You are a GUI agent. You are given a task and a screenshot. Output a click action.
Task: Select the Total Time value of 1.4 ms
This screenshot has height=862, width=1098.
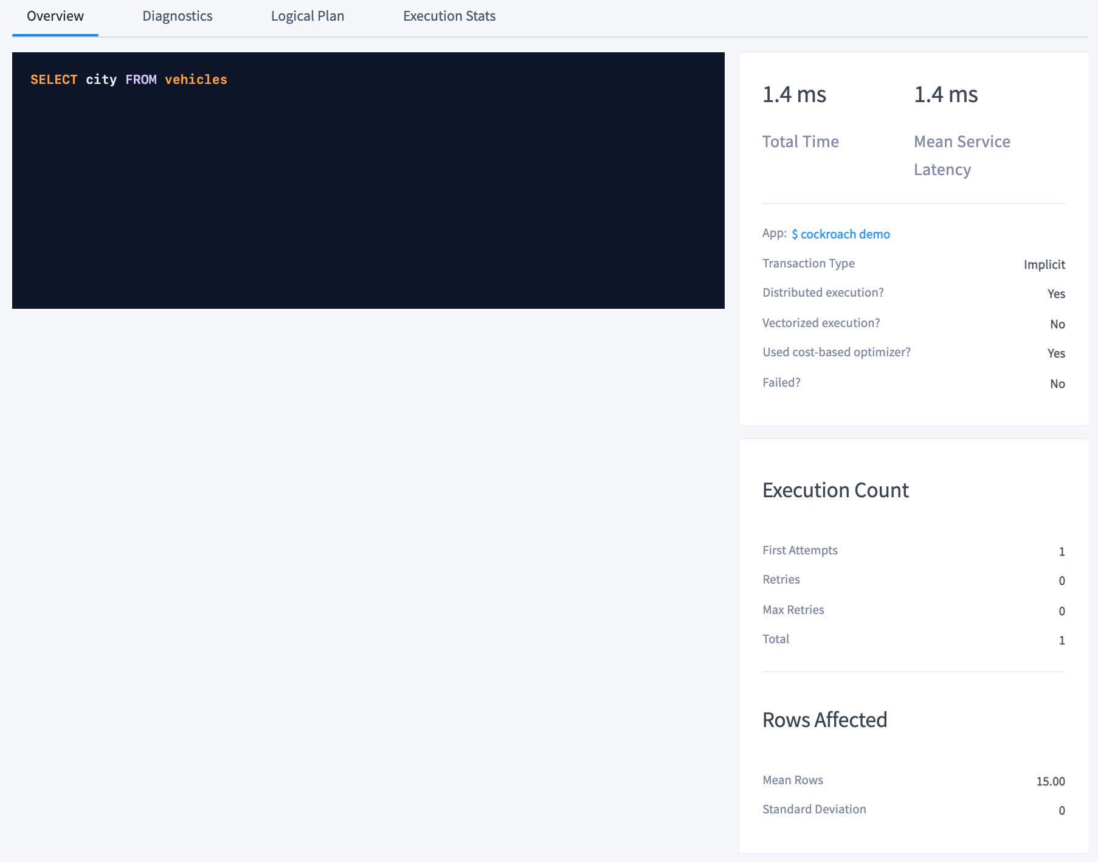pos(794,94)
